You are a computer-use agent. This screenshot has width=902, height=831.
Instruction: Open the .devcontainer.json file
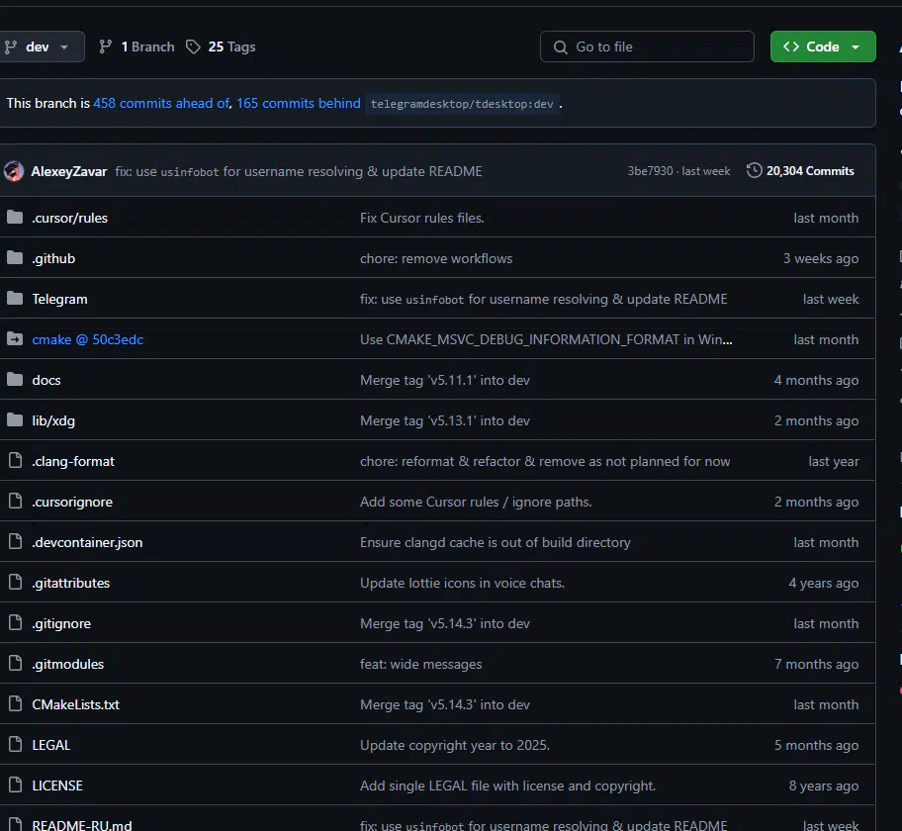pyautogui.click(x=87, y=543)
